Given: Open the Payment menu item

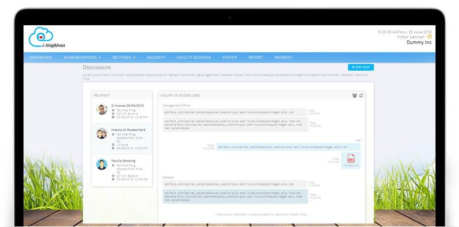Looking at the screenshot, I should click(283, 57).
